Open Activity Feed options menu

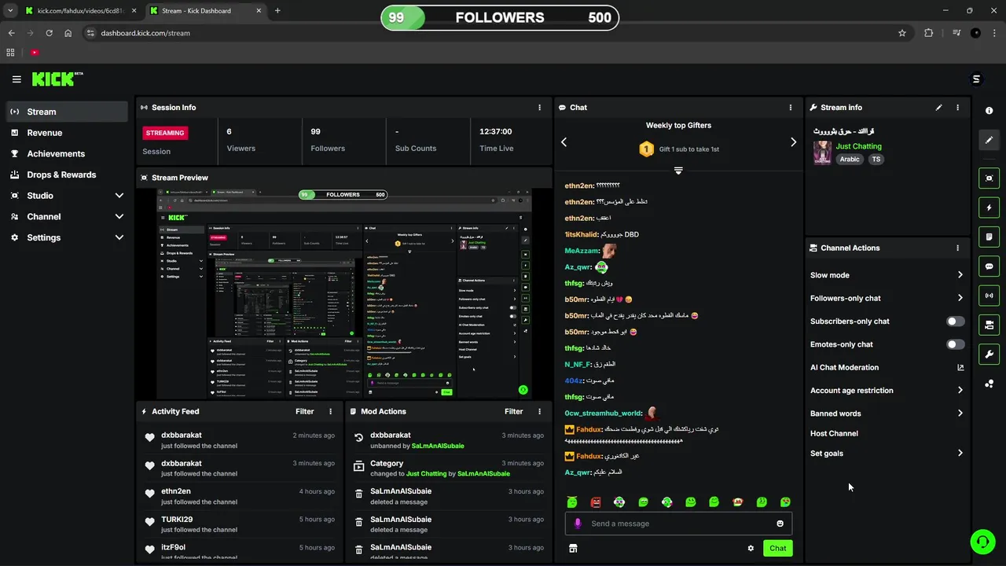(x=330, y=411)
